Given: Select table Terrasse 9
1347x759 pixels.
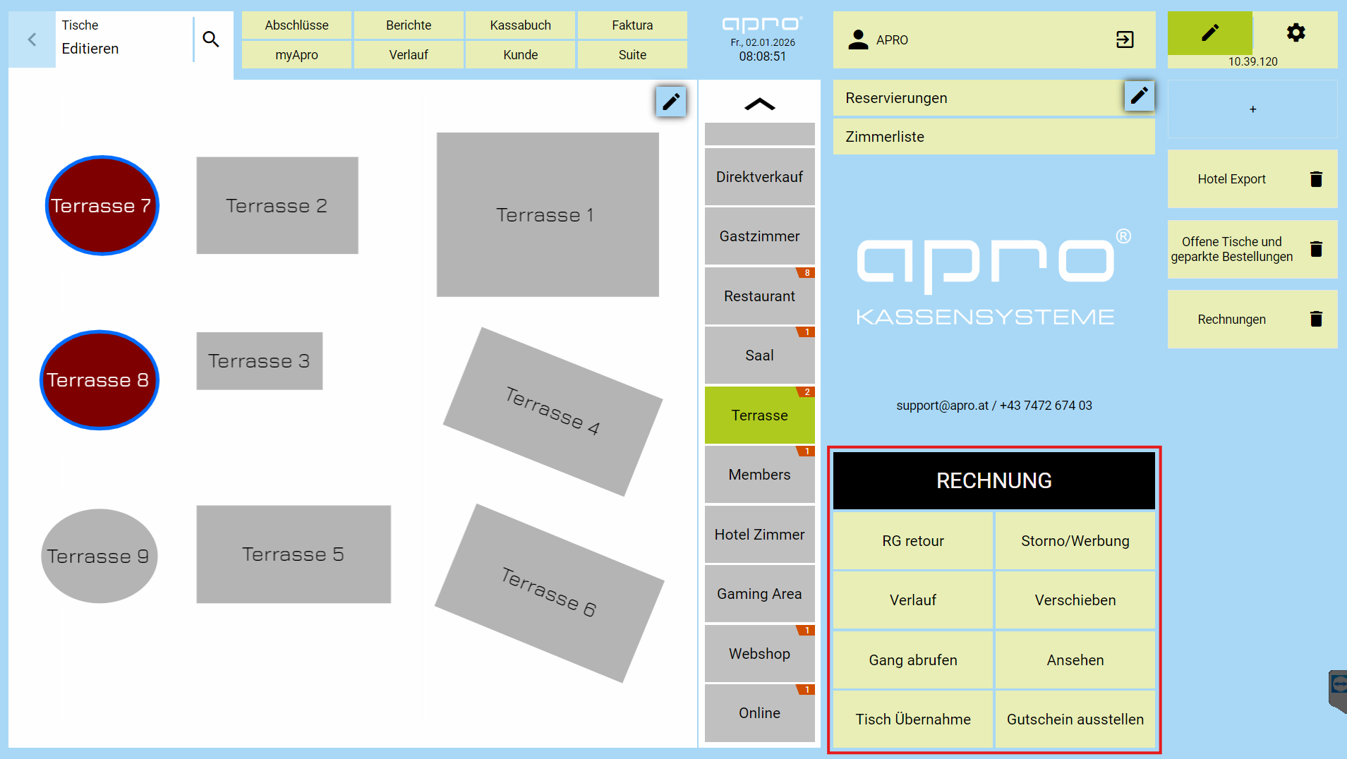Looking at the screenshot, I should tap(99, 556).
